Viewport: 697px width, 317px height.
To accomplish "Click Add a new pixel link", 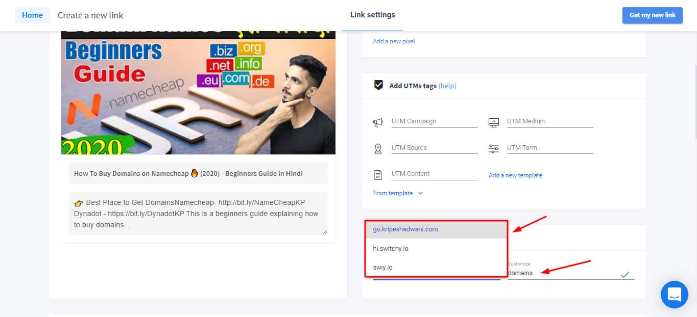I will (x=394, y=41).
